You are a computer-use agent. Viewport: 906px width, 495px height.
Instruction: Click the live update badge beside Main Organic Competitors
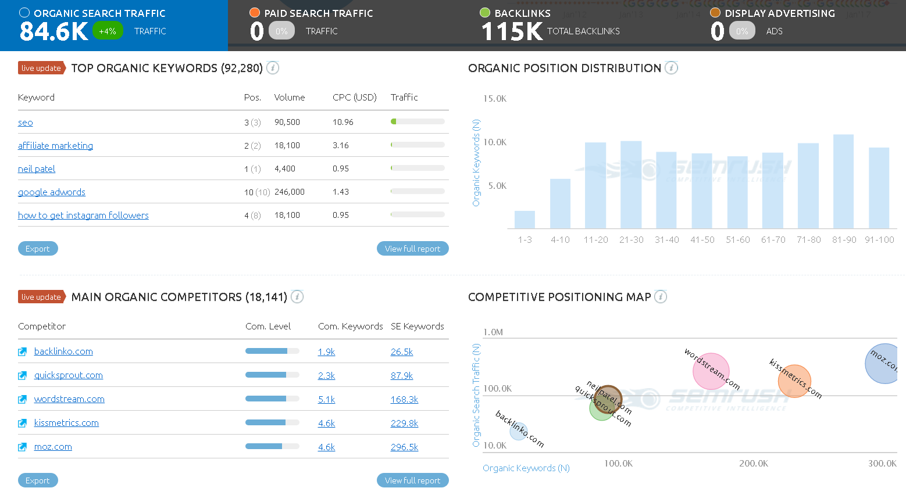click(41, 297)
